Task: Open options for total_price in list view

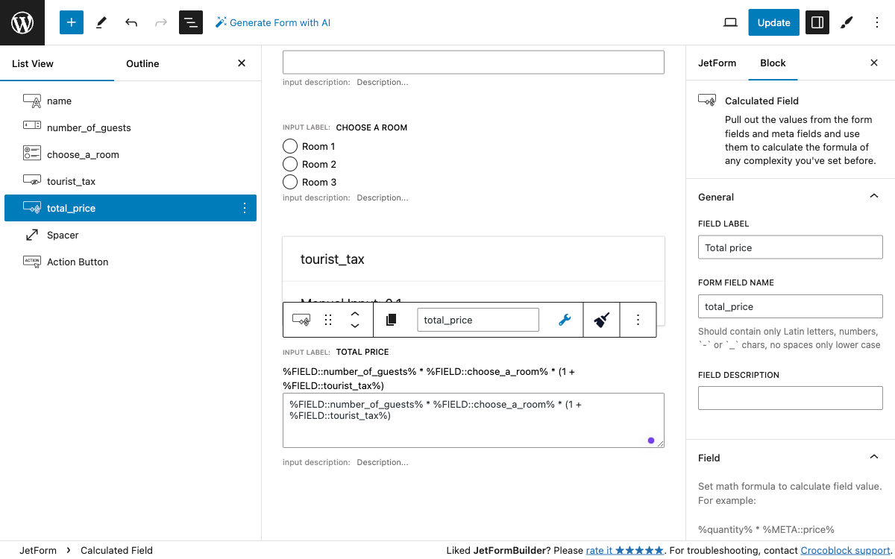Action: click(245, 208)
